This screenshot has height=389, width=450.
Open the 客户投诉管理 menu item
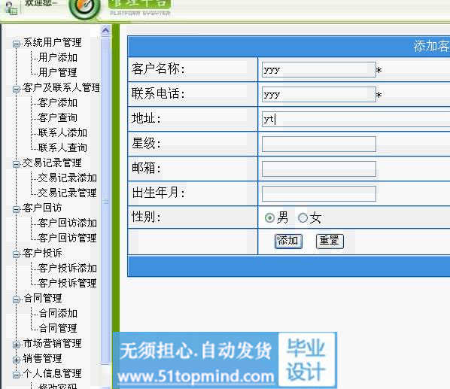68,283
